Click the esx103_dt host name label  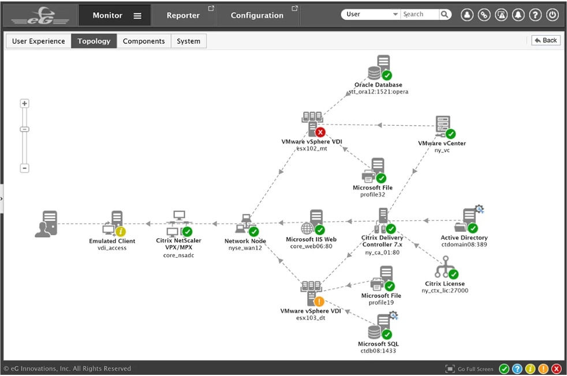(x=311, y=318)
